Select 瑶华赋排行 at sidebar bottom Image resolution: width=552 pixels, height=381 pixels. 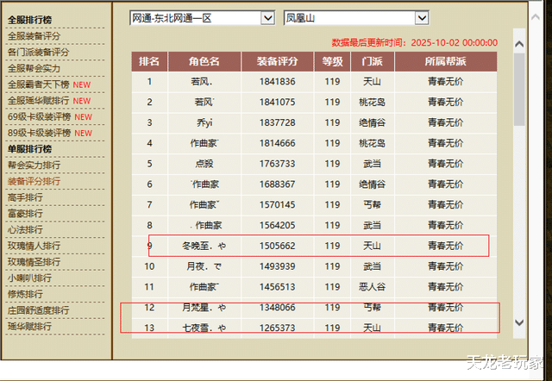pyautogui.click(x=30, y=326)
